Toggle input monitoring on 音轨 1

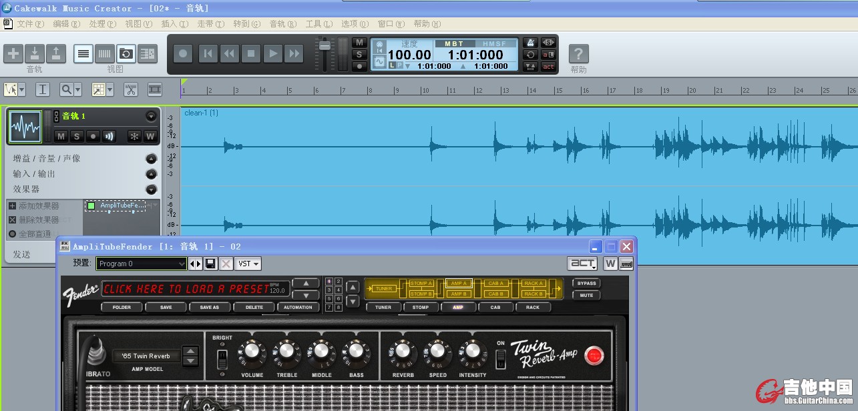[x=109, y=136]
